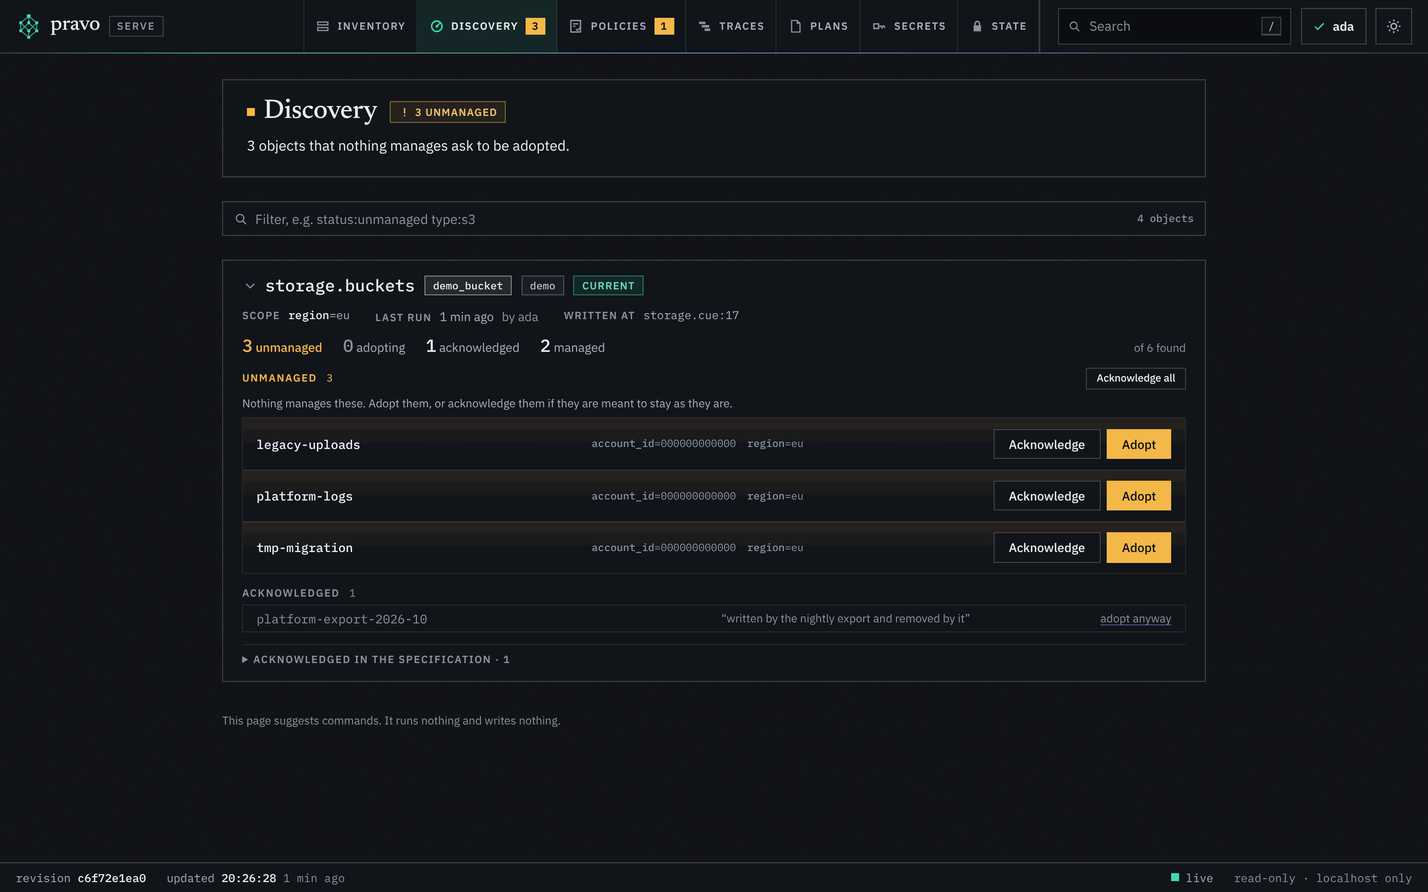
Task: Click the Policies document icon
Action: tap(575, 26)
